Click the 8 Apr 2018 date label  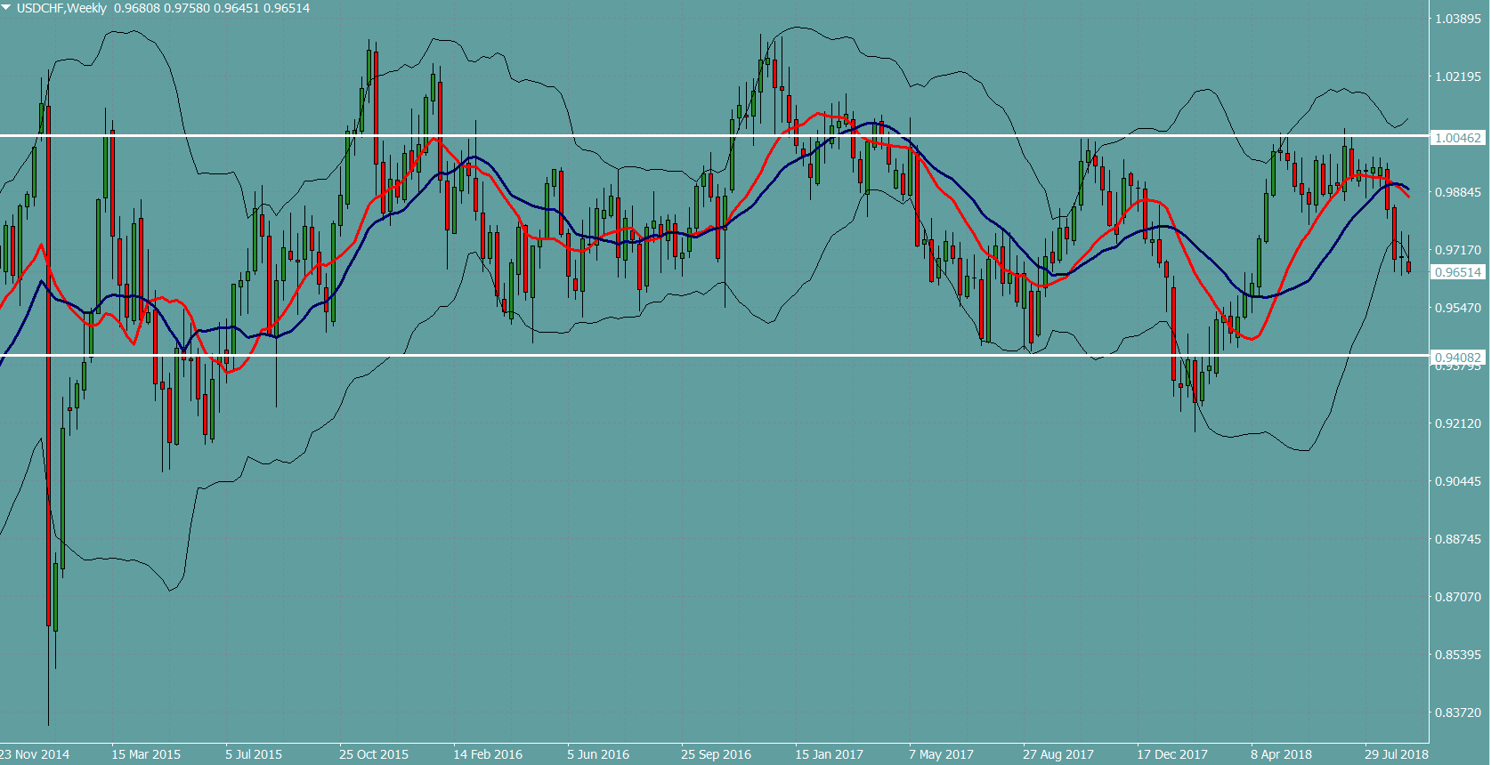coord(1281,754)
